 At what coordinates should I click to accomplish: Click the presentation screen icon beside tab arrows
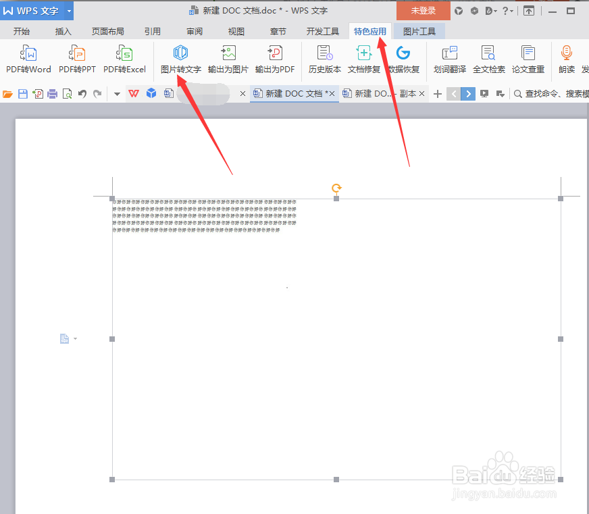pos(484,94)
